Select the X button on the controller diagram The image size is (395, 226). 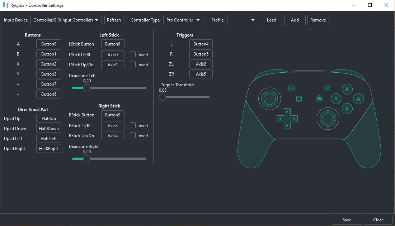point(347,89)
